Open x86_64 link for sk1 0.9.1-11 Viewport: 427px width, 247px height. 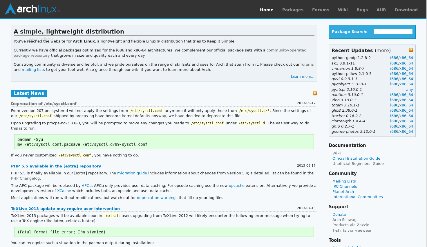pos(406,63)
